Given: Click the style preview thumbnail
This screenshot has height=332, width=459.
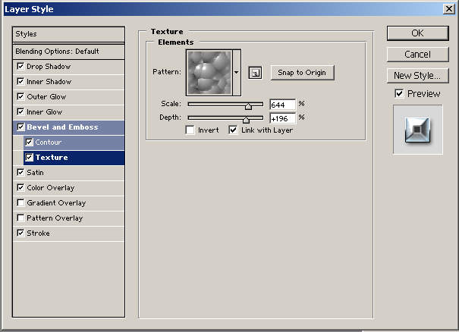Looking at the screenshot, I should point(418,130).
